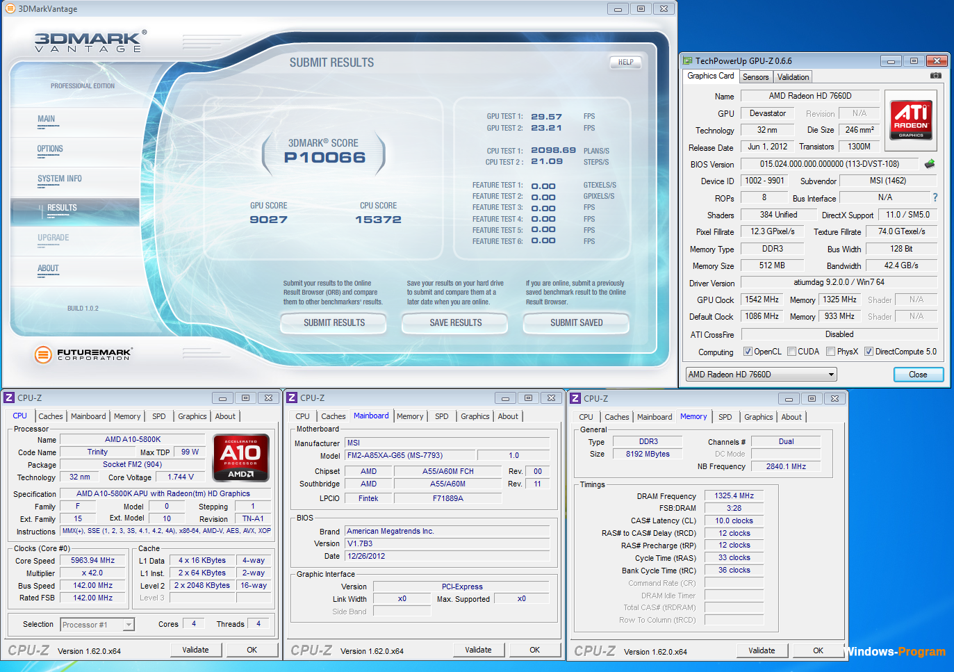Open CPU tab in Memory CPU-Z window
This screenshot has height=672, width=954.
click(x=586, y=417)
